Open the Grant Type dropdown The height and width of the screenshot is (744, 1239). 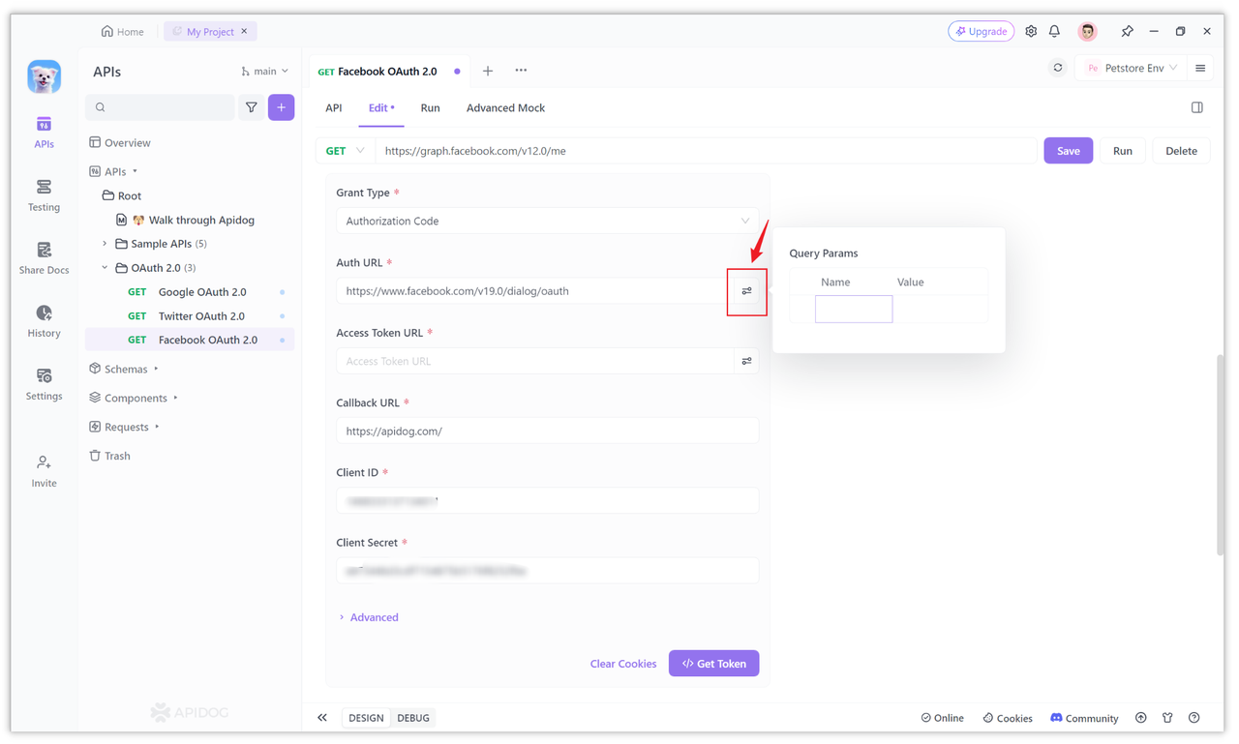pos(547,221)
